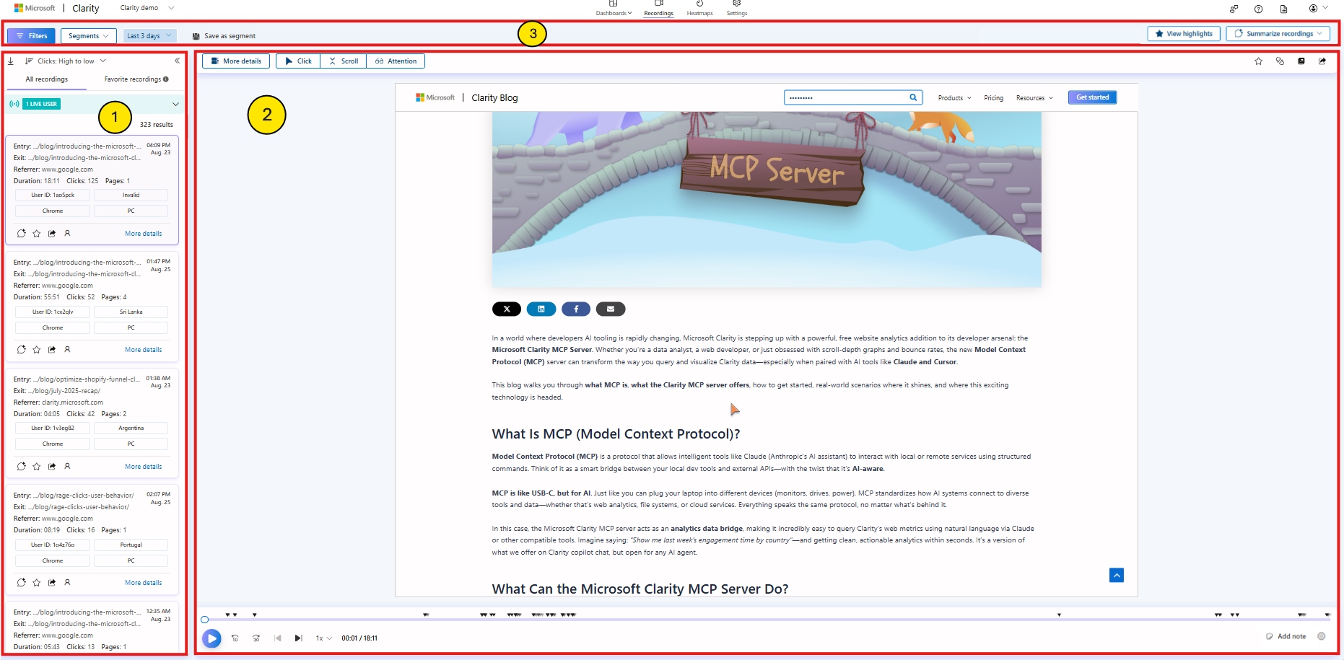Open More details for 01:38 AM recording

coord(143,467)
